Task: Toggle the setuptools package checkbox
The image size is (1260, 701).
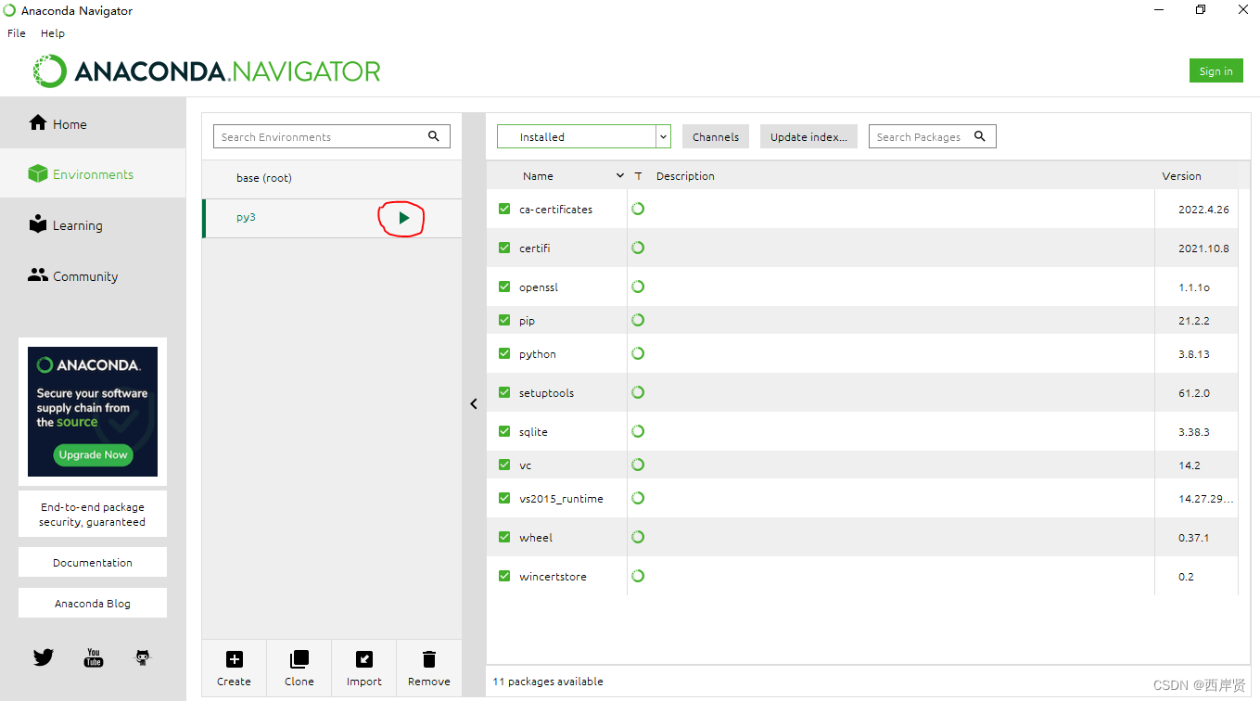Action: (x=504, y=392)
